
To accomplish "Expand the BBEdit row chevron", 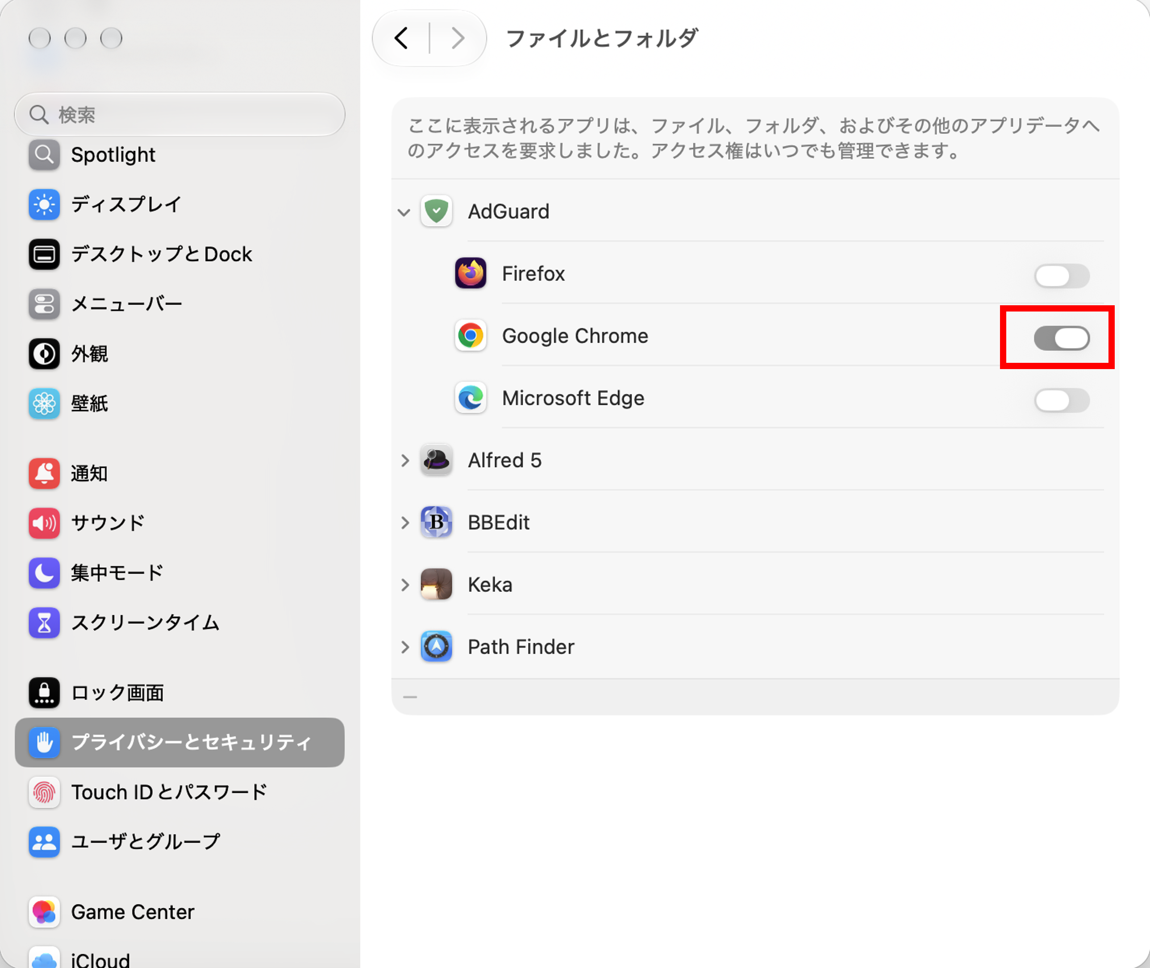I will (405, 523).
